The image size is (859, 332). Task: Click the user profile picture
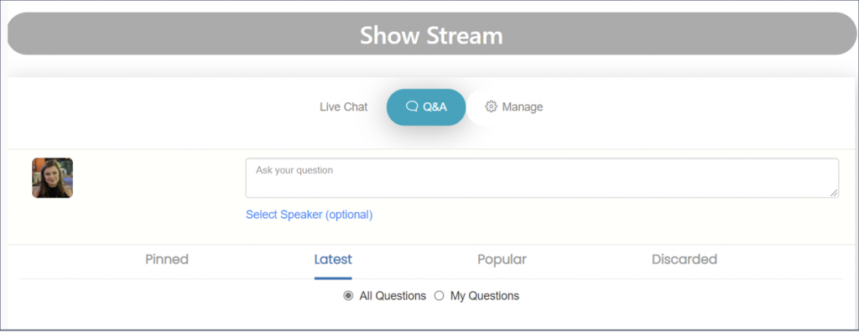click(53, 178)
